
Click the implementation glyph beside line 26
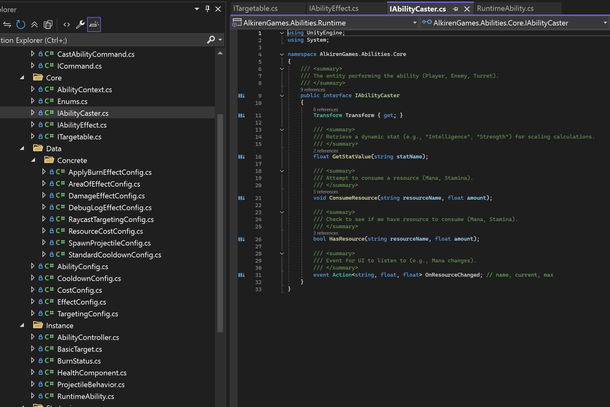(x=241, y=239)
